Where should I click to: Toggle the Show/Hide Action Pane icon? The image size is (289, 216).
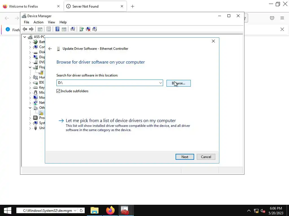point(64,29)
